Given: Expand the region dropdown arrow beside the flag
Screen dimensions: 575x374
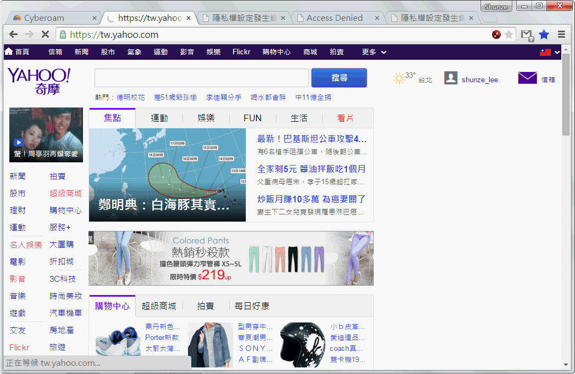Looking at the screenshot, I should point(557,52).
